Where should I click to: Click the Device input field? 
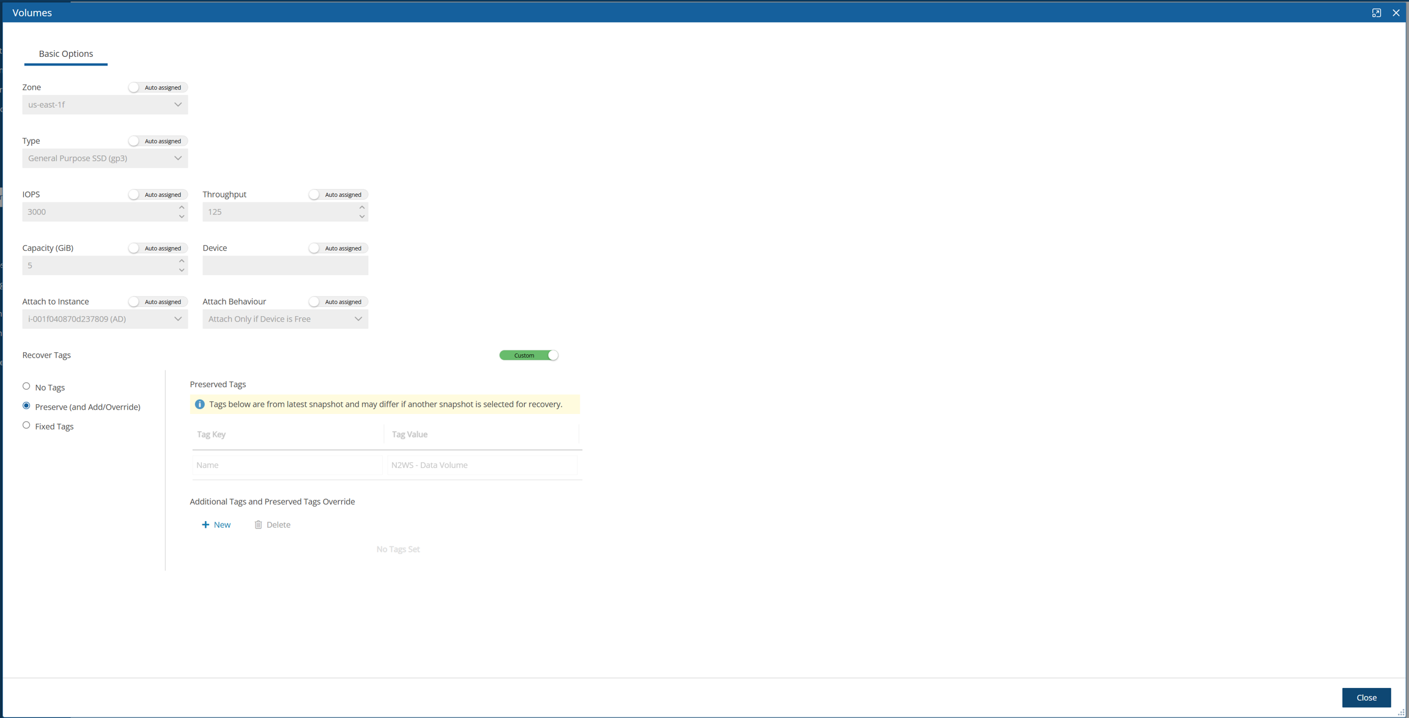tap(285, 265)
